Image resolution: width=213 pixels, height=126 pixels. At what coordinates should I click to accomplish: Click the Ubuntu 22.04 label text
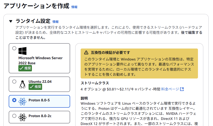coord(40,82)
